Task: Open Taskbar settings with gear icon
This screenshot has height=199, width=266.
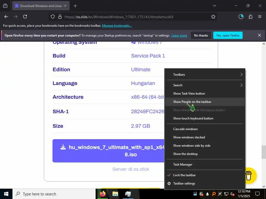Action: tap(205, 184)
